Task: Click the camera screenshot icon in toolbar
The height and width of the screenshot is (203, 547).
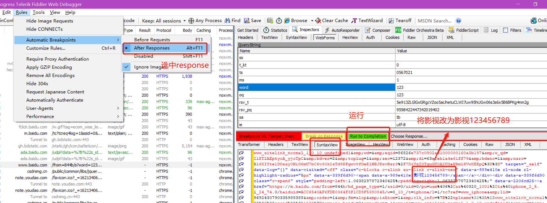Action: (x=270, y=21)
